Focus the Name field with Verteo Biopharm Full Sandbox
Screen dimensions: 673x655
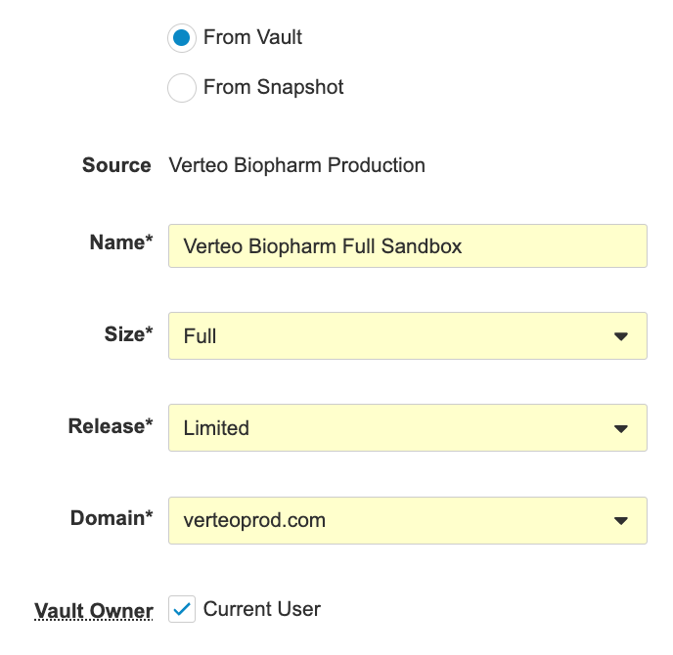407,246
